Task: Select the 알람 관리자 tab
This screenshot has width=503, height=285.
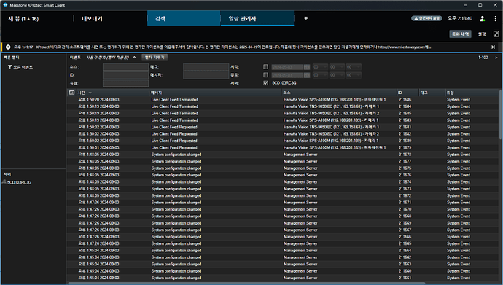Action: 257,19
